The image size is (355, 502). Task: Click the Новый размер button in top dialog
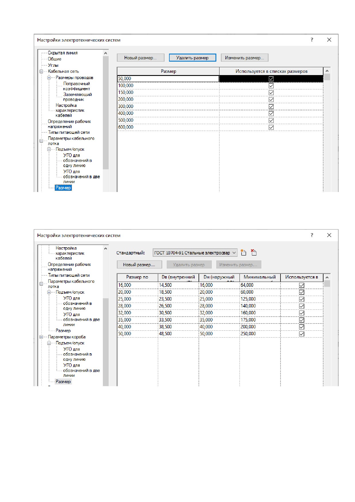pyautogui.click(x=140, y=58)
